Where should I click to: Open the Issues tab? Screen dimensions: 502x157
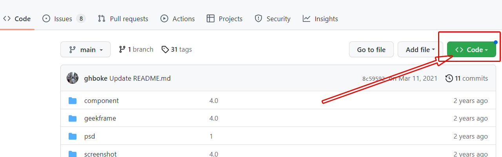(x=64, y=18)
